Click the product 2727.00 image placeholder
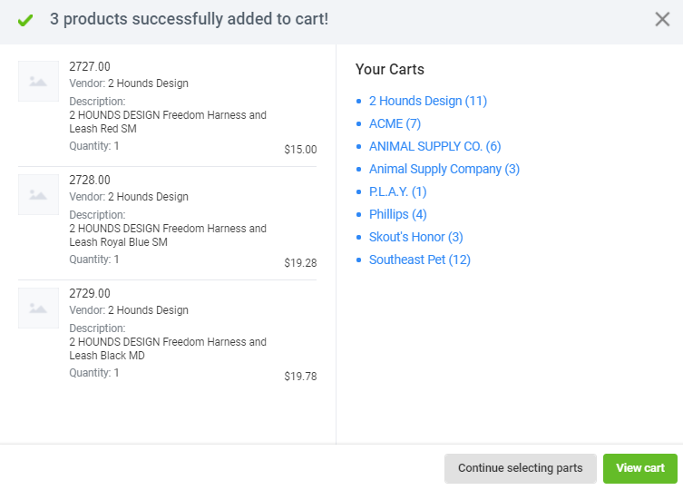The image size is (683, 490). coord(38,82)
